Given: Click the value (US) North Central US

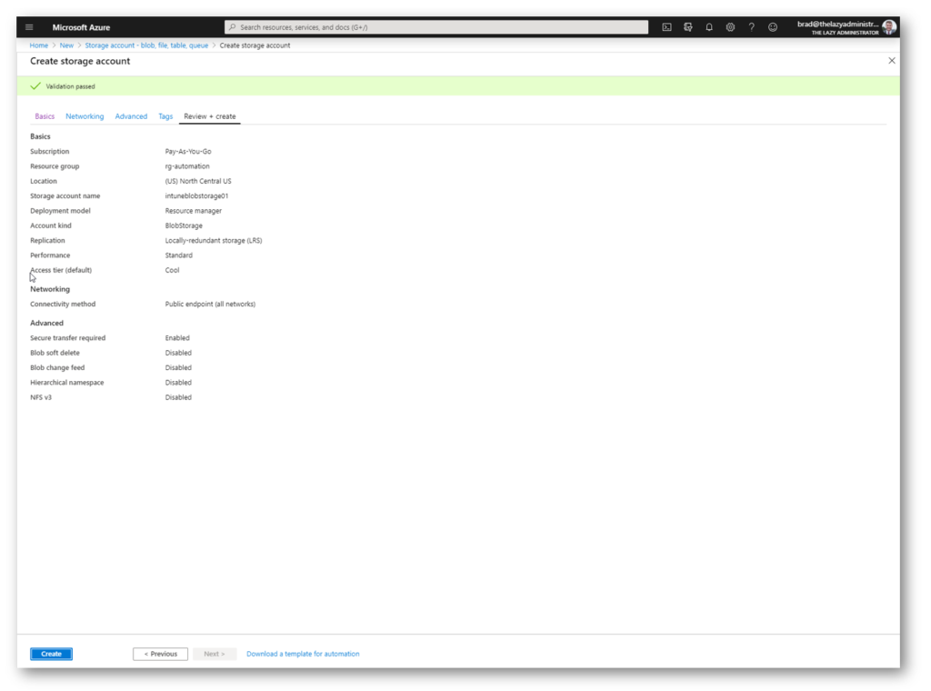Looking at the screenshot, I should (x=198, y=181).
